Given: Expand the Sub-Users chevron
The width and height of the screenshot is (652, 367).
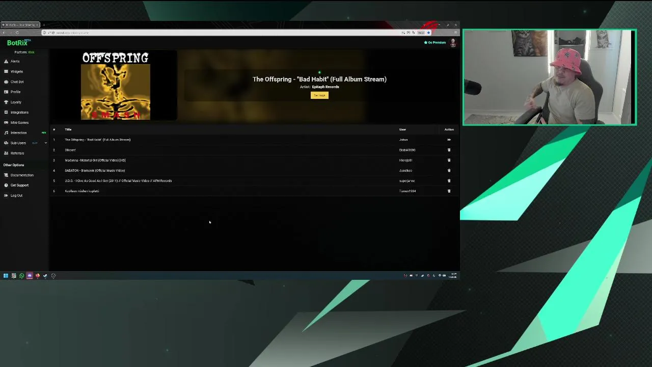Looking at the screenshot, I should point(45,143).
